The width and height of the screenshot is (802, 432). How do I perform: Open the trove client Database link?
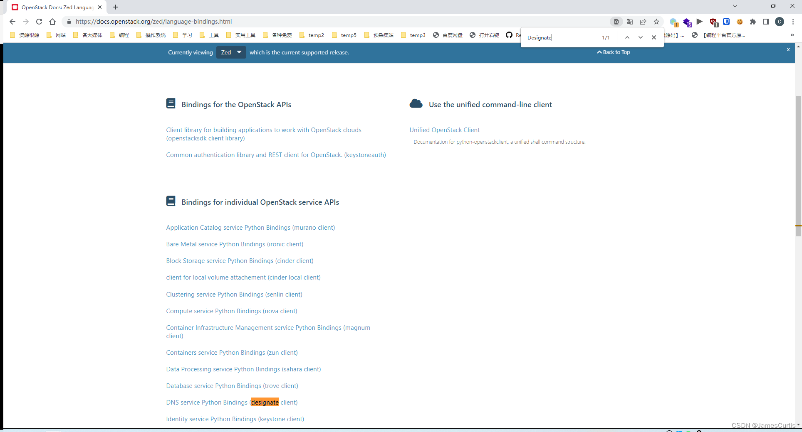(232, 385)
